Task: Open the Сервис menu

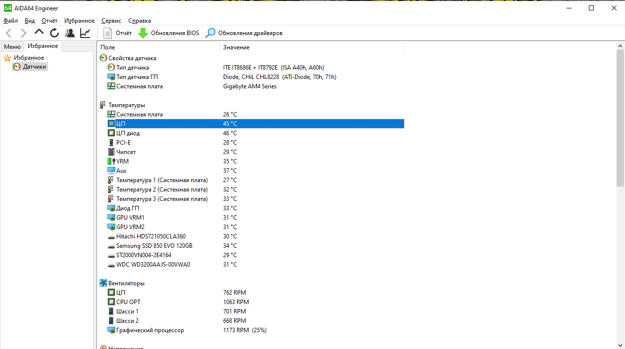Action: point(111,21)
